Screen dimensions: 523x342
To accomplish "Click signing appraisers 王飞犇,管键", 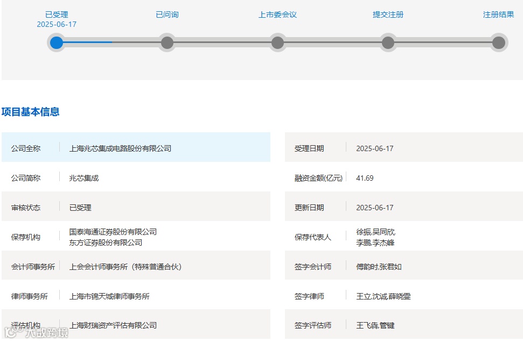I will [375, 325].
